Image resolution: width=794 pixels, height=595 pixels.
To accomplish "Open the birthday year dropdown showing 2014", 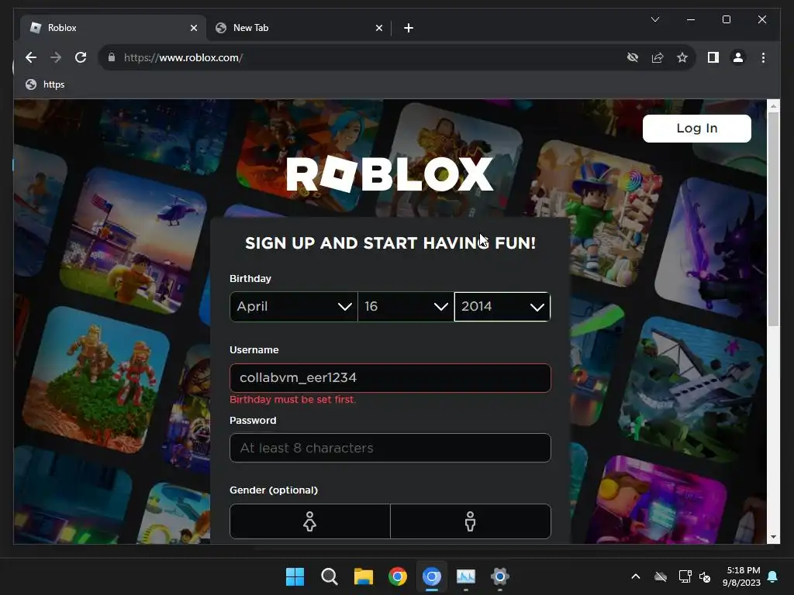I will pos(502,307).
